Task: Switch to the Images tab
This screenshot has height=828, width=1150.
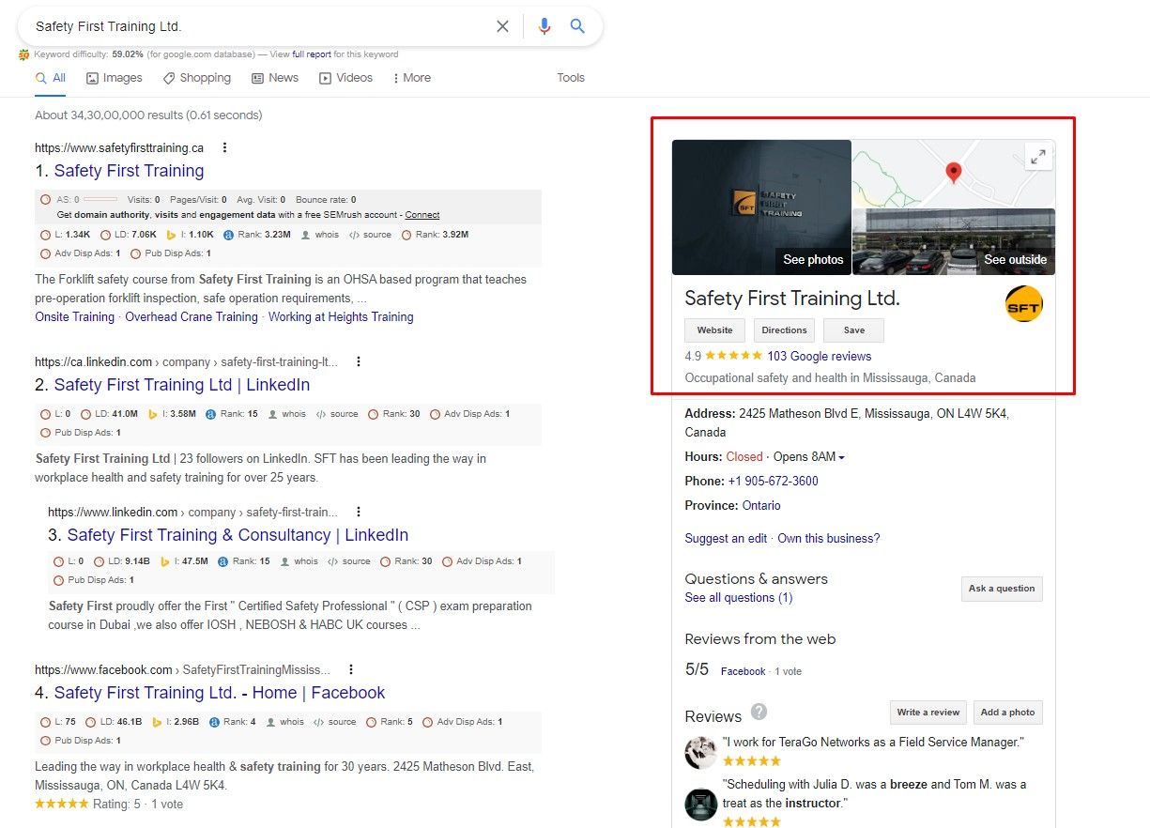Action: (115, 78)
